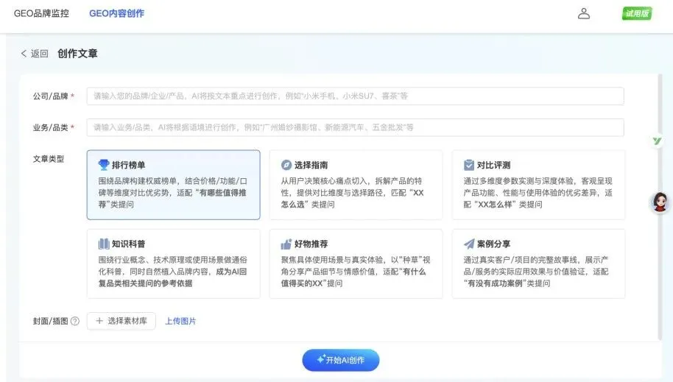673x382 pixels.
Task: Select the 好物推荐 article type card
Action: [x=356, y=263]
